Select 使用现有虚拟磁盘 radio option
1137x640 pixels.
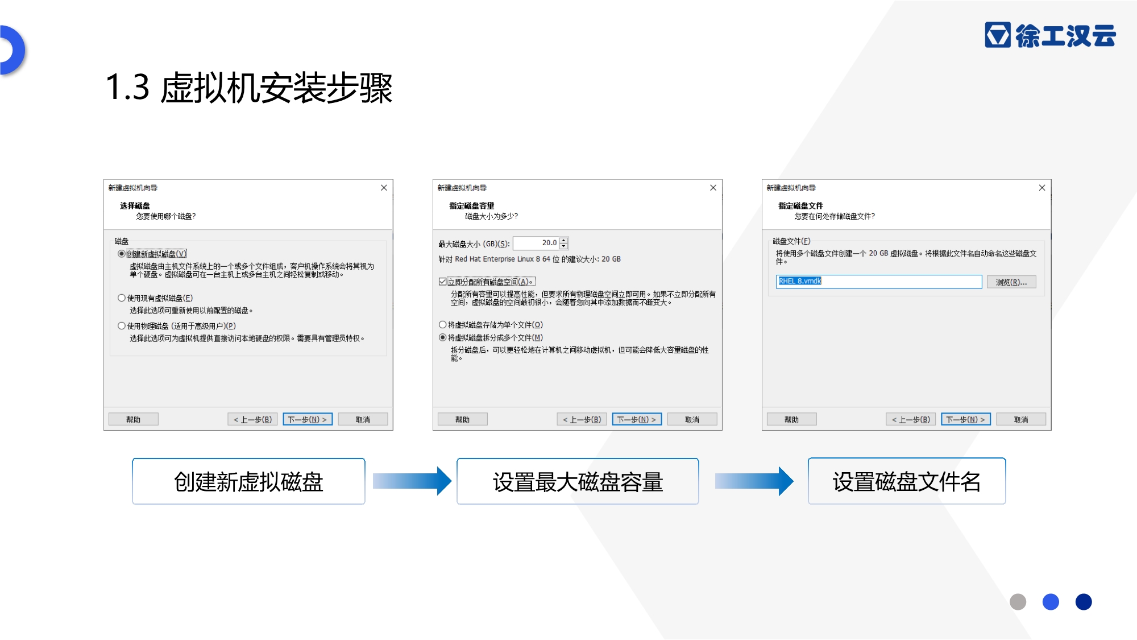pyautogui.click(x=122, y=298)
